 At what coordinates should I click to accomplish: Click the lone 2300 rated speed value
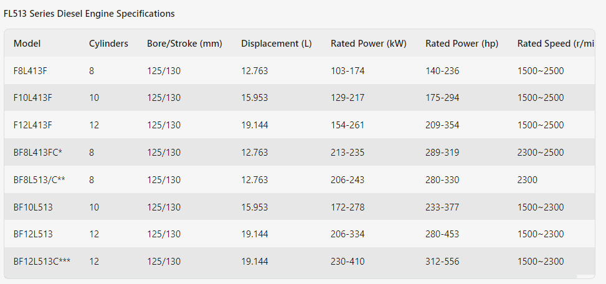(x=527, y=180)
